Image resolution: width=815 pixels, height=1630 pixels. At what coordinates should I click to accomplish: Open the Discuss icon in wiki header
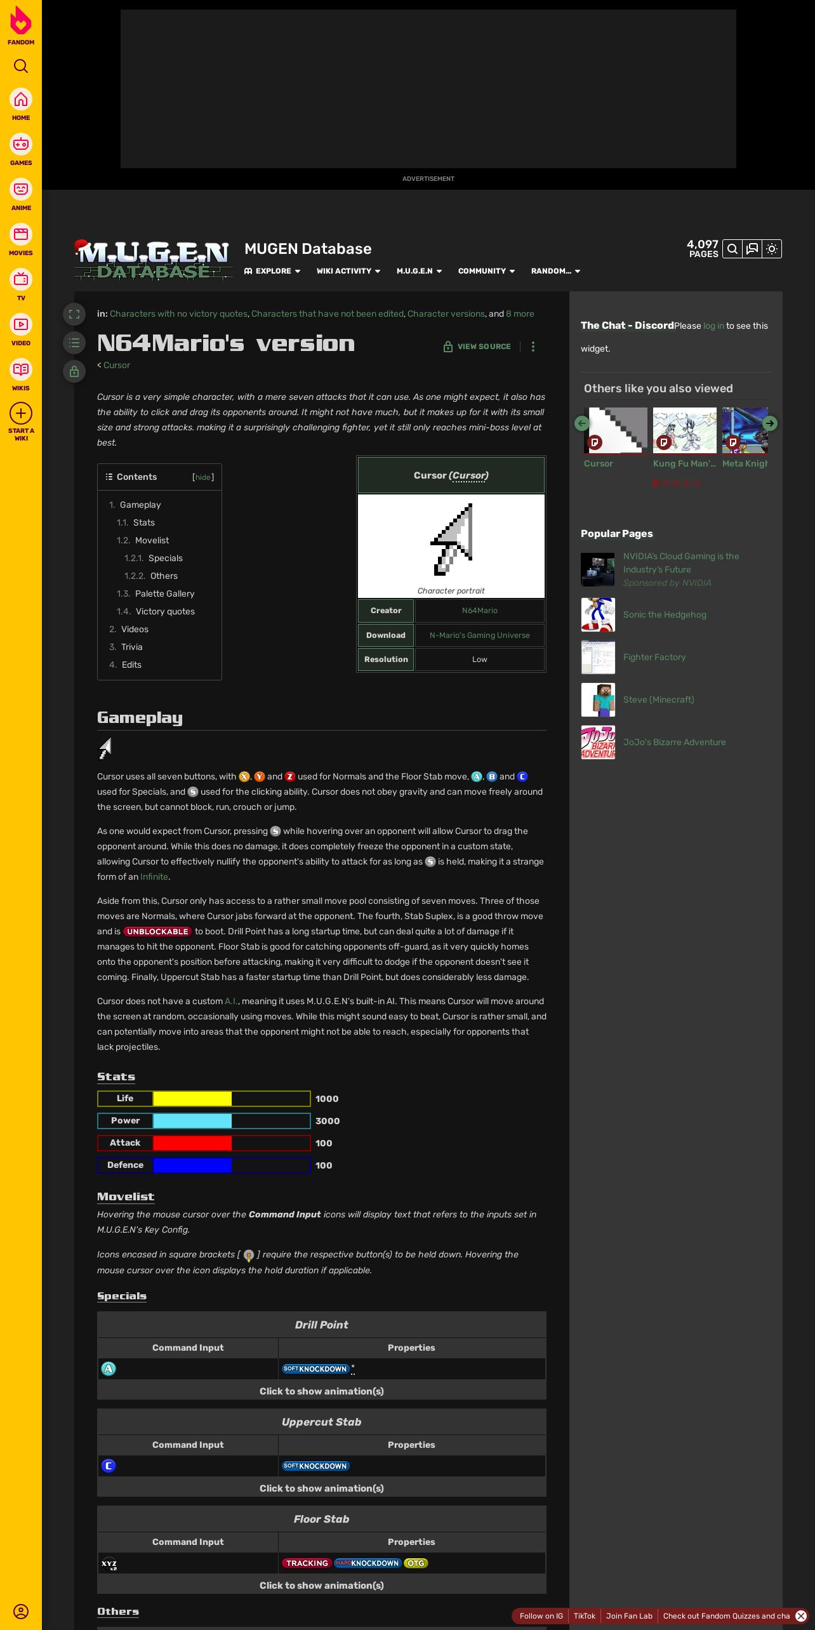pyautogui.click(x=752, y=249)
